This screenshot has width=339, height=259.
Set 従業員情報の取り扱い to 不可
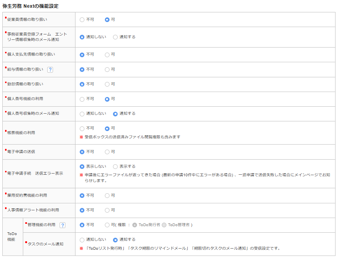click(82, 19)
